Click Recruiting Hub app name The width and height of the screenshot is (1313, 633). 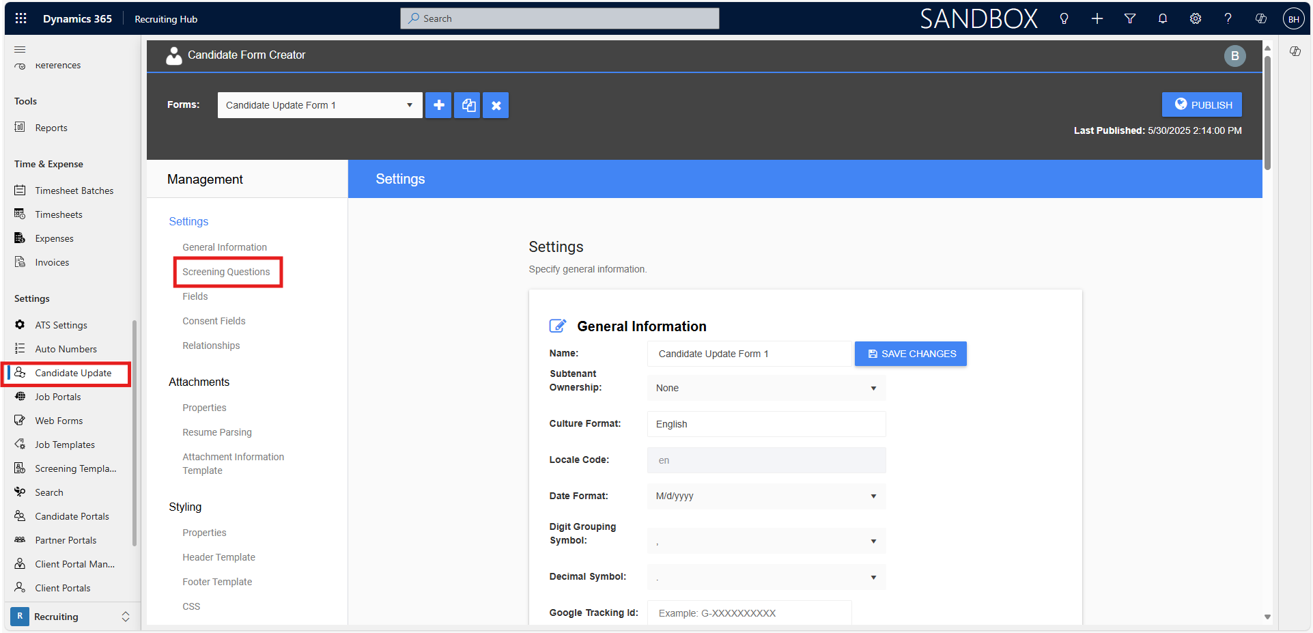coord(166,19)
